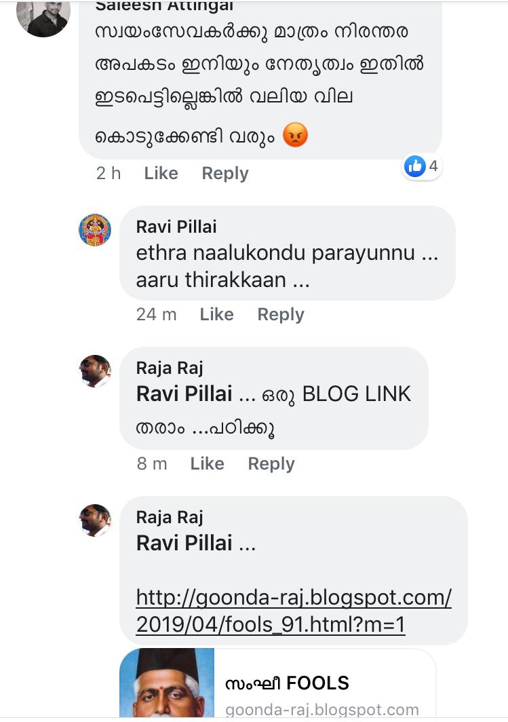Reply to Saleesh Attingal's comment
The image size is (508, 722).
tap(225, 173)
